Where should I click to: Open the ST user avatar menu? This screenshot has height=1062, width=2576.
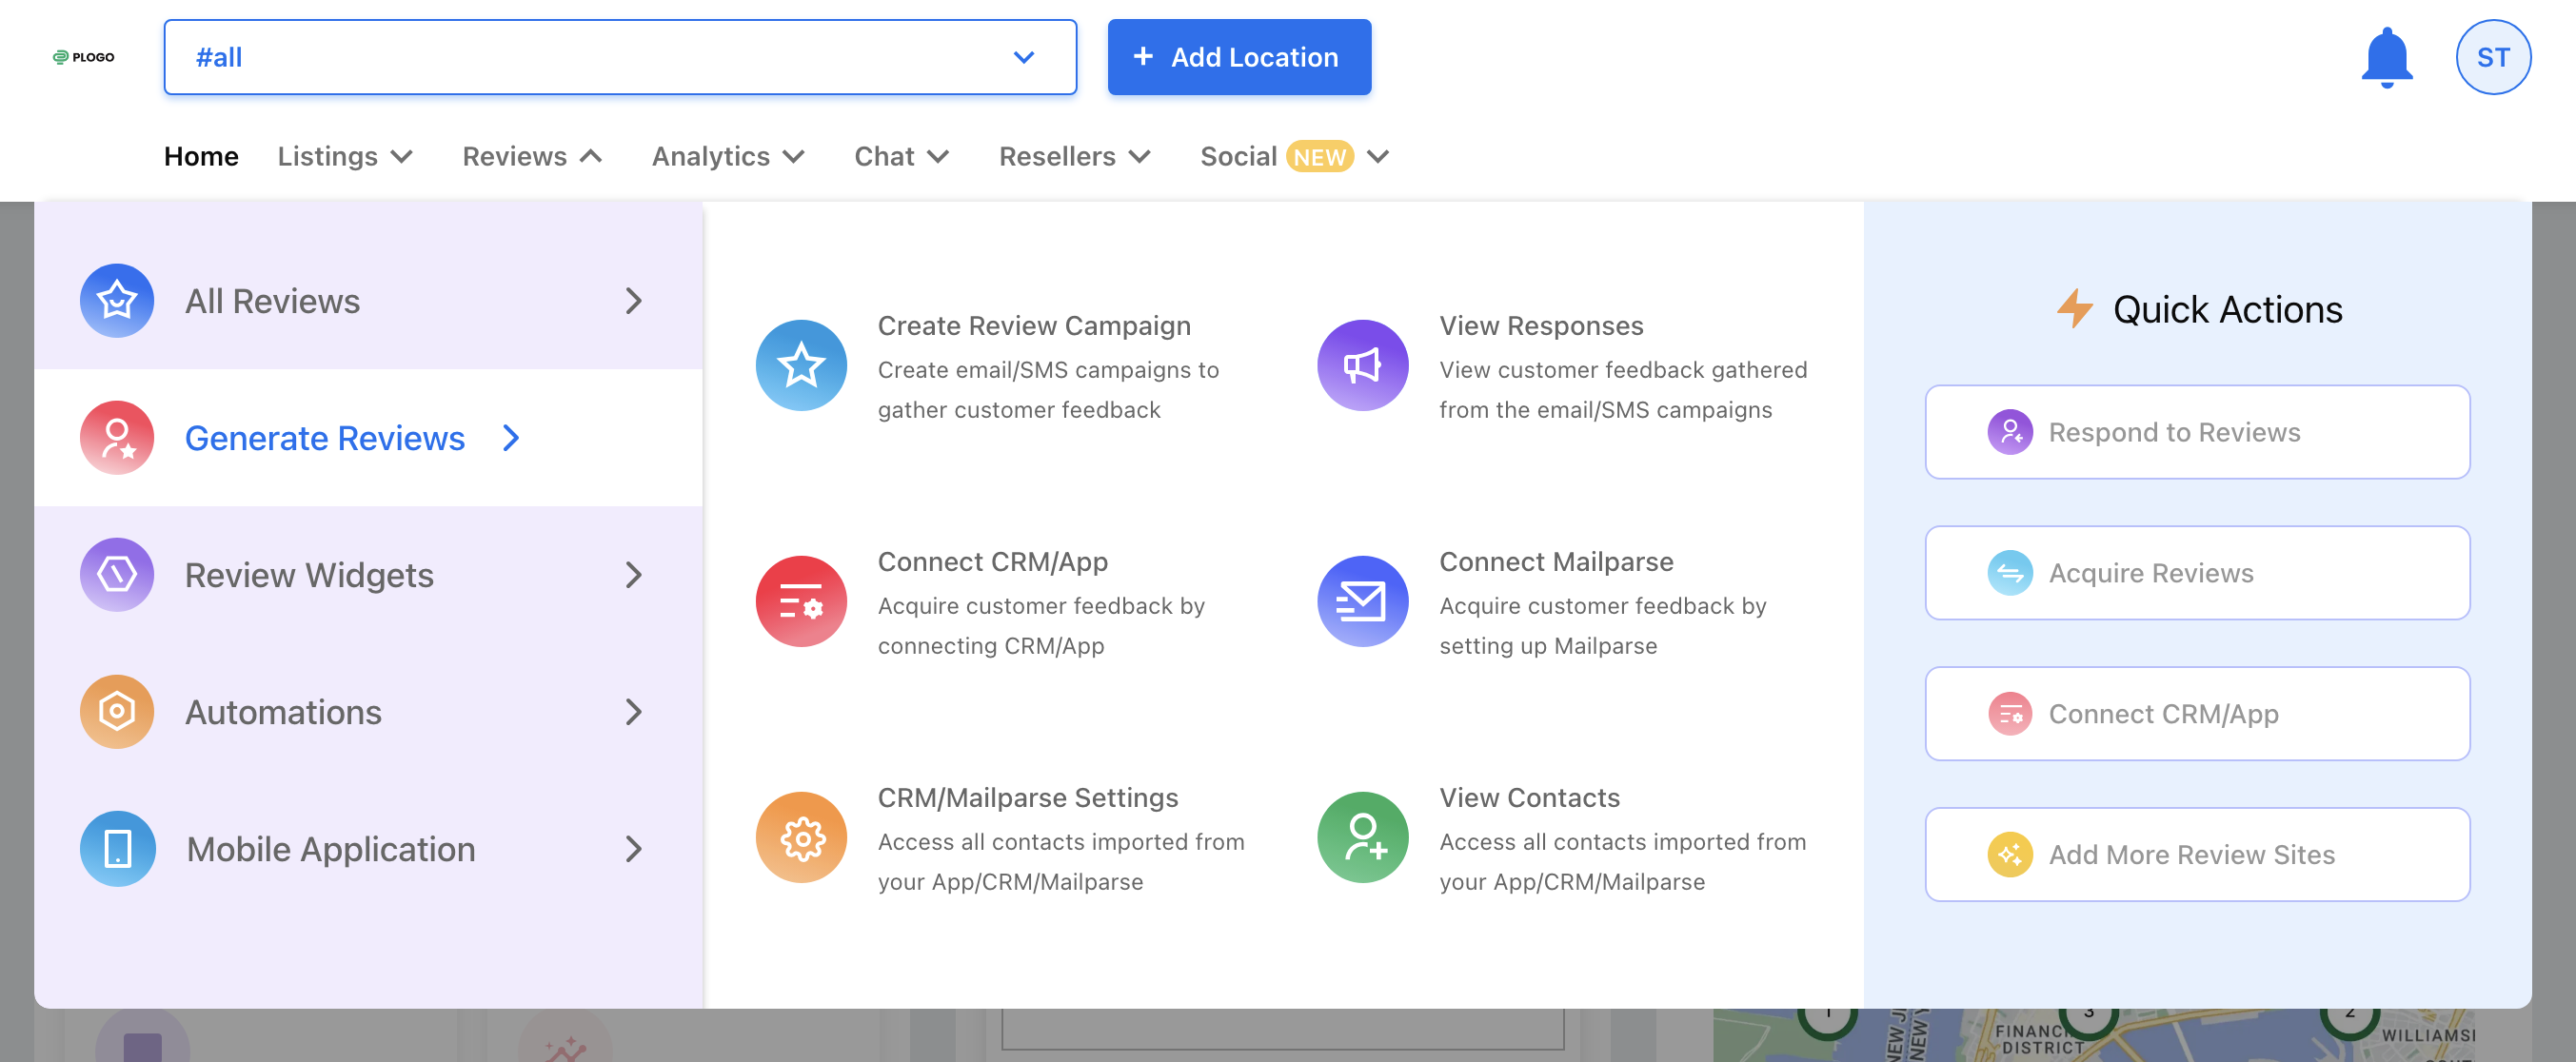coord(2492,57)
